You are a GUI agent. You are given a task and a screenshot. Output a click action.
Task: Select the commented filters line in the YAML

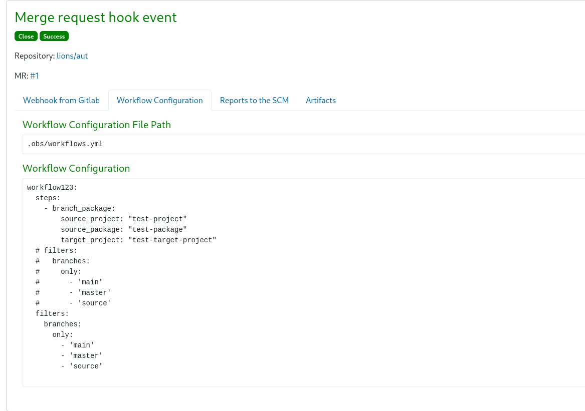pyautogui.click(x=56, y=251)
